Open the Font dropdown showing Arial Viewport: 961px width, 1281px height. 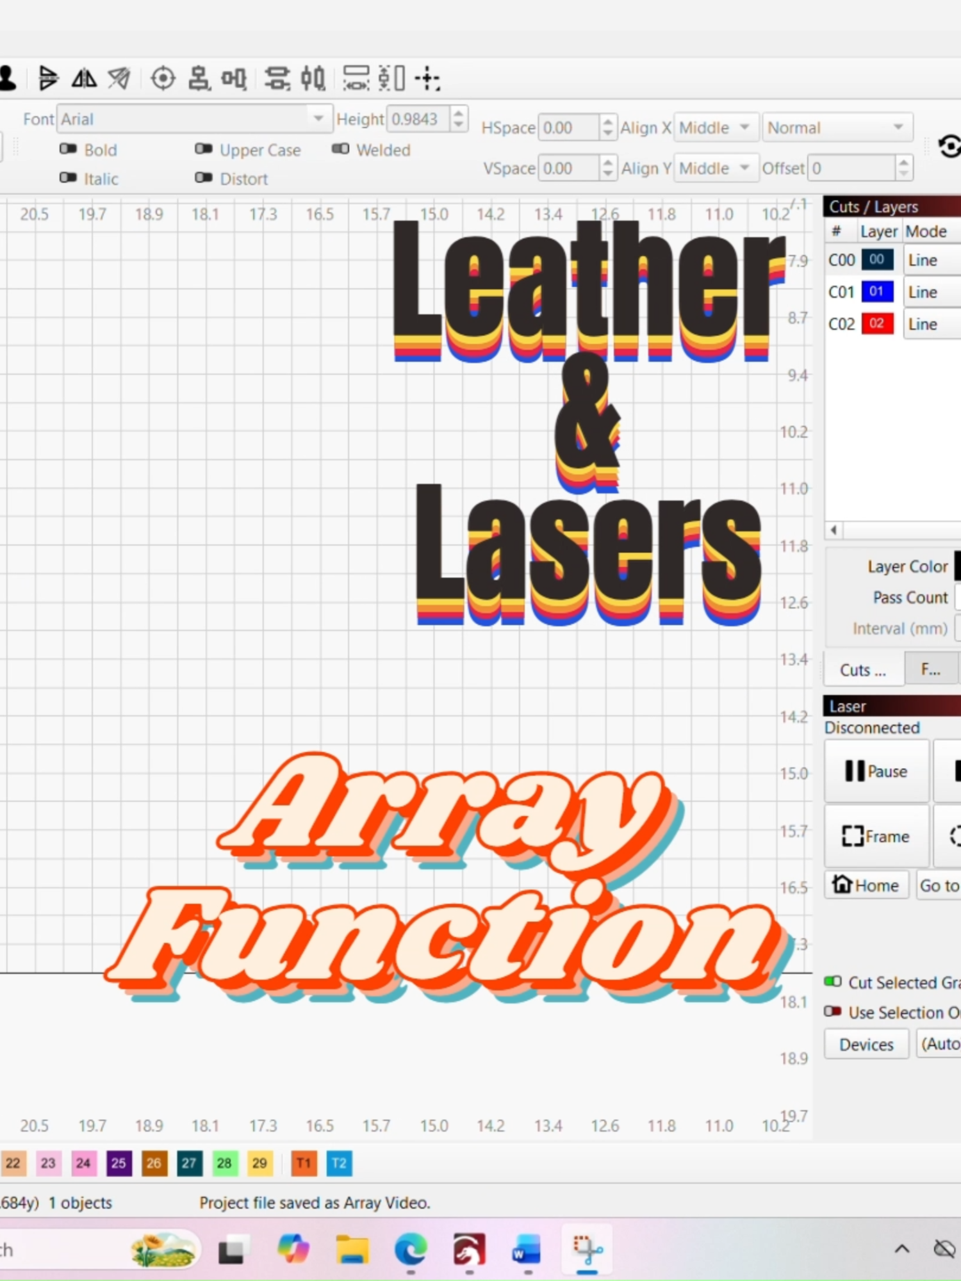[194, 119]
